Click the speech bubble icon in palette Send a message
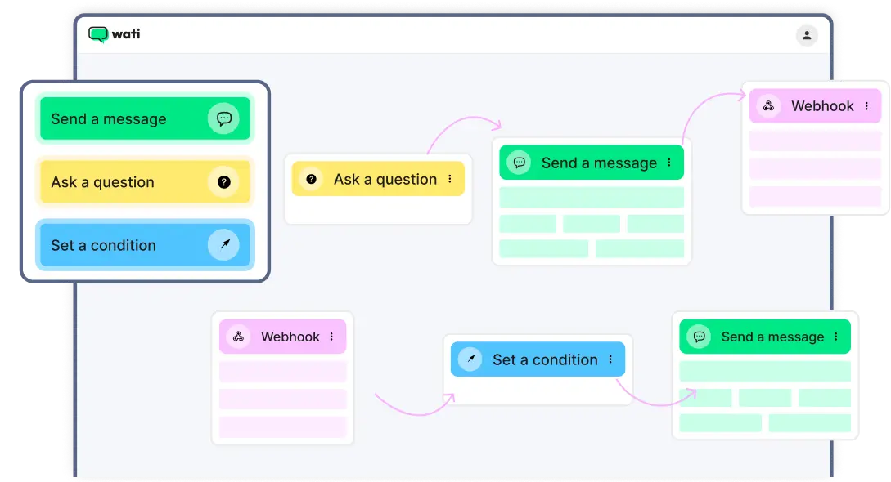Viewport: 891px width, 482px height. pyautogui.click(x=224, y=118)
